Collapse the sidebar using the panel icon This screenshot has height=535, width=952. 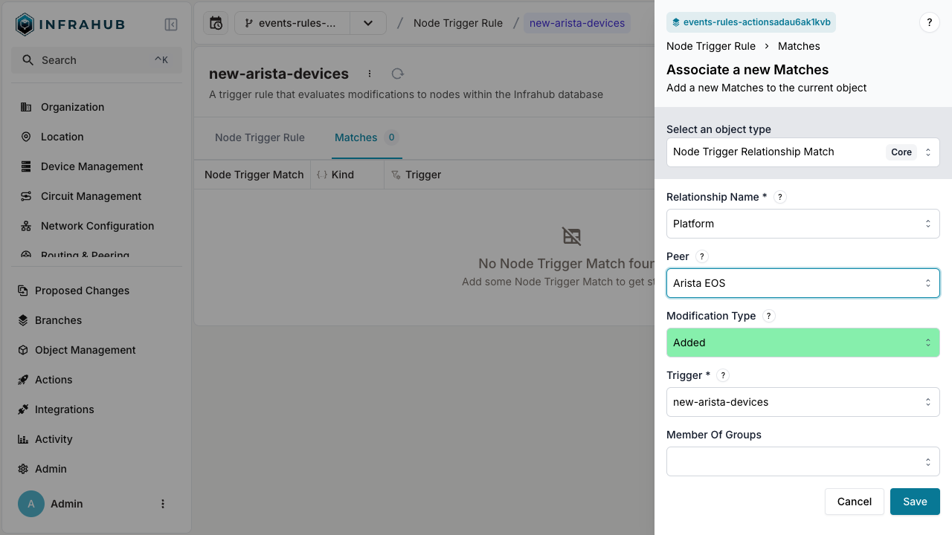[x=170, y=24]
